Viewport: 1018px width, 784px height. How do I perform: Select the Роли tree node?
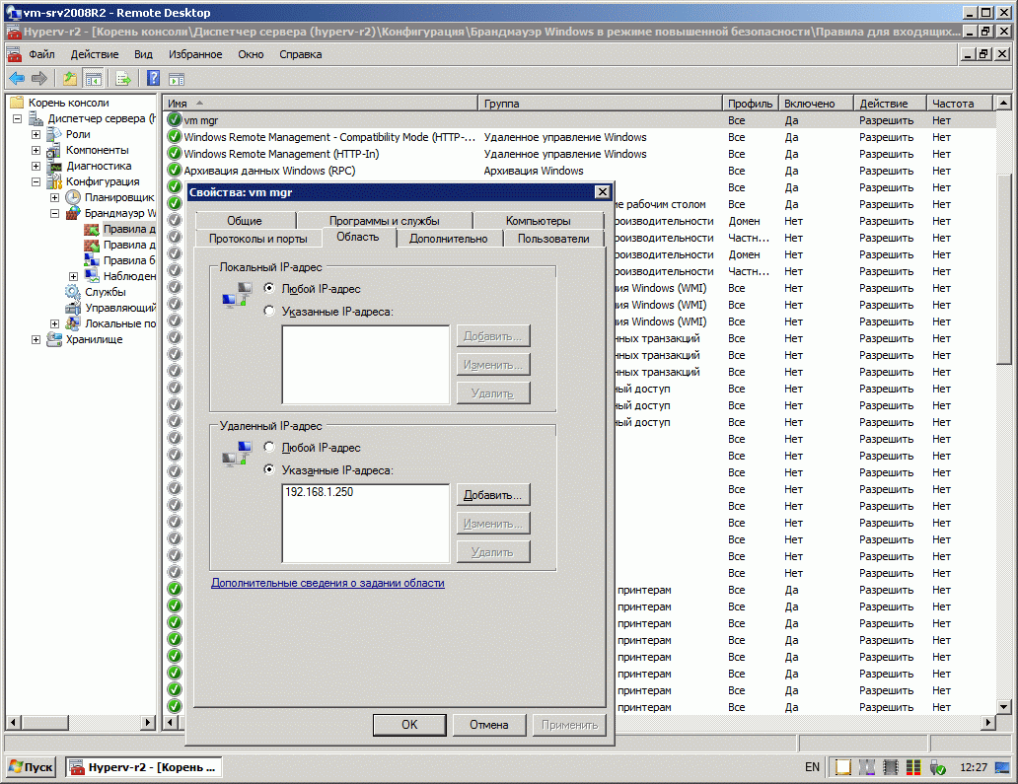point(78,134)
